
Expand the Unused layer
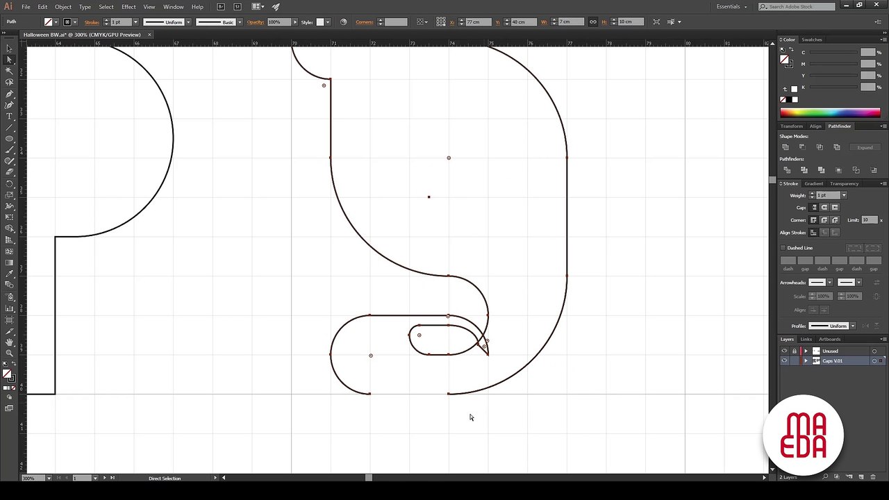[806, 351]
